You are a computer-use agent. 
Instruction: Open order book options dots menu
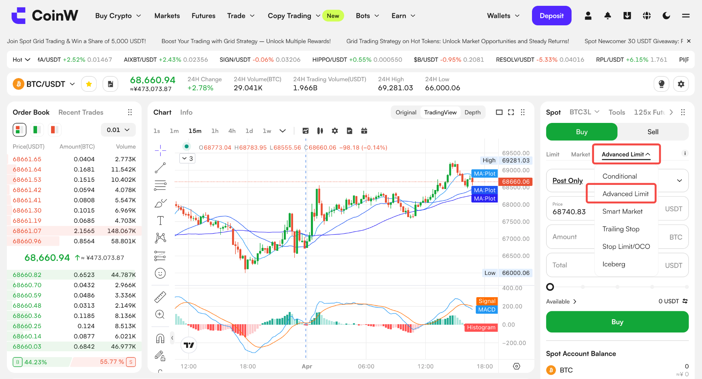point(130,112)
